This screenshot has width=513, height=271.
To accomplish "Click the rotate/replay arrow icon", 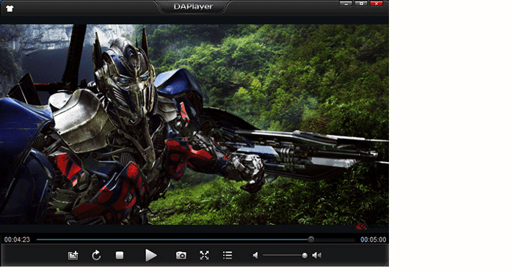I will 96,256.
